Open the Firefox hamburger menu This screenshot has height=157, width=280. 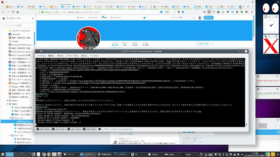point(252,12)
